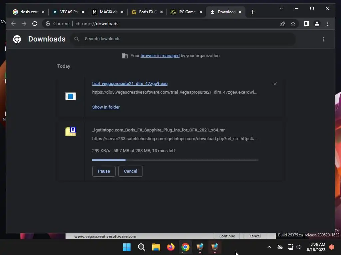Close the 'dosis extra' tab
341x255 pixels.
pos(43,12)
